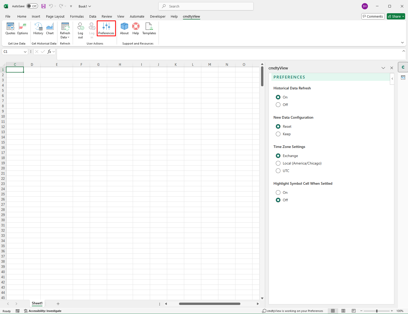The width and height of the screenshot is (408, 314).
Task: Open the History historical data tool
Action: (x=38, y=29)
